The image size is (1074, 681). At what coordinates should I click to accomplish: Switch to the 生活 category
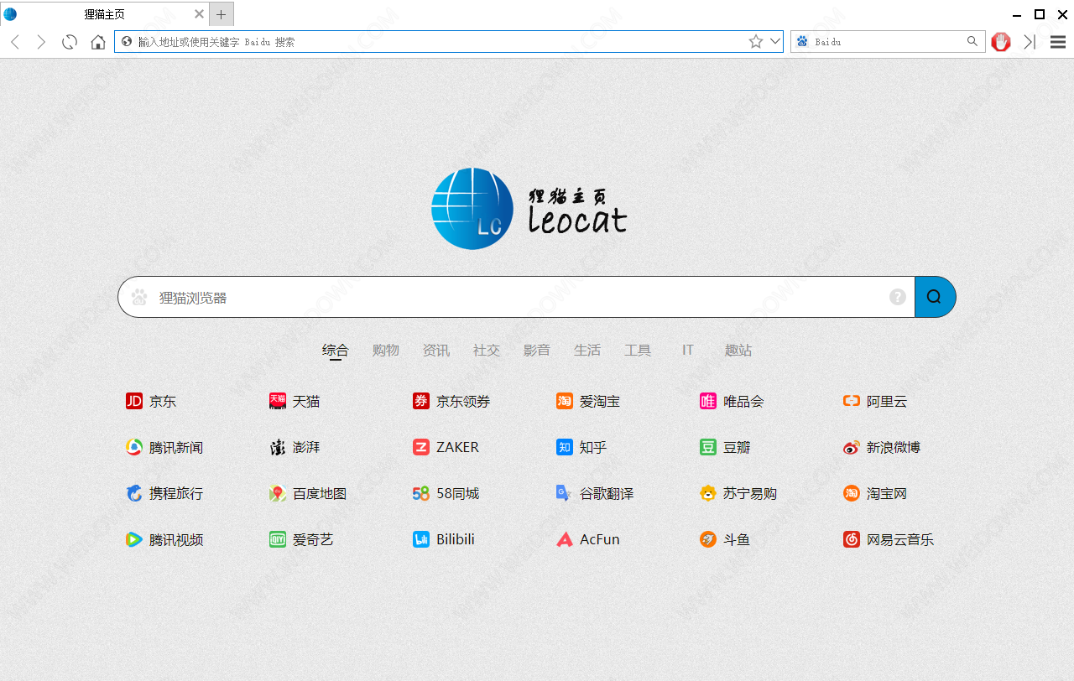pos(587,351)
